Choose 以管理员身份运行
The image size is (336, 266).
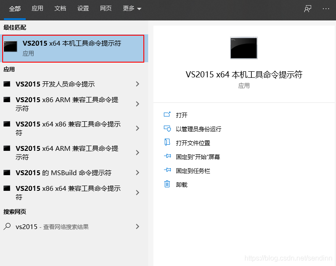[199, 129]
